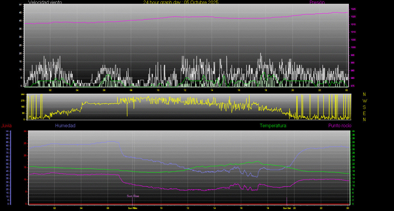
Task: Click the S compass letter
Action: coord(364,107)
